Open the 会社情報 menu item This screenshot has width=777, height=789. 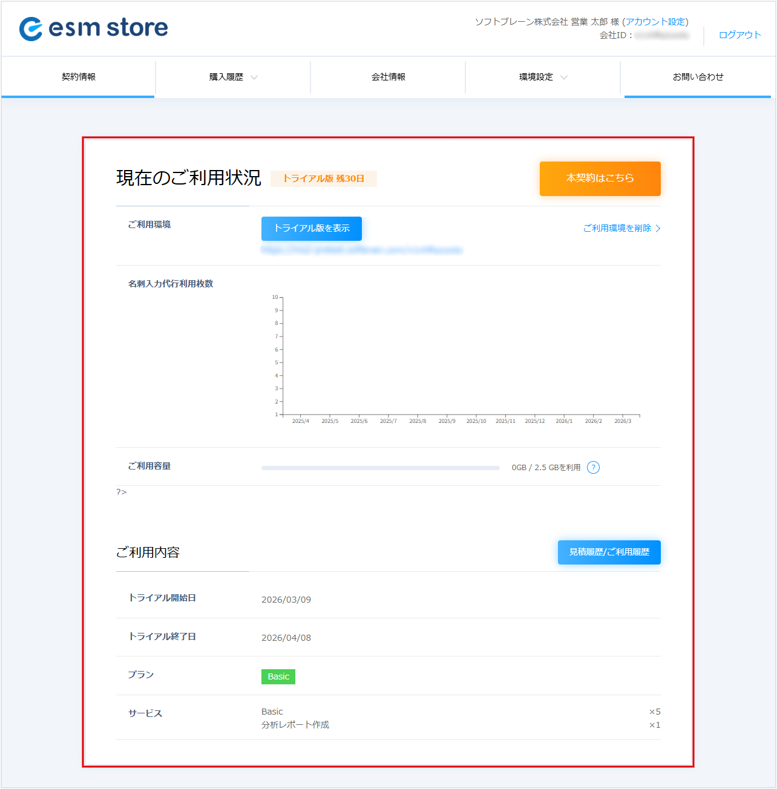(388, 77)
